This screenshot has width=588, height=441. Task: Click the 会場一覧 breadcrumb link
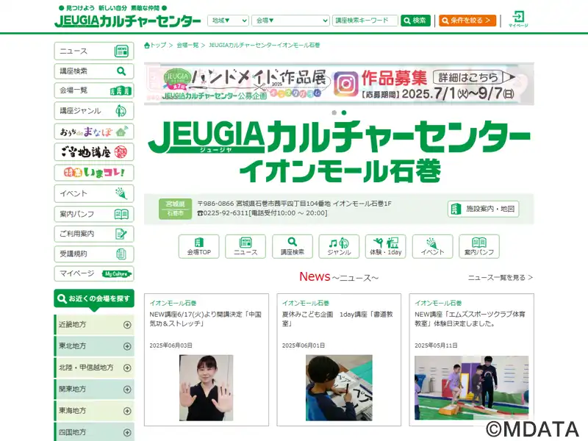point(187,46)
